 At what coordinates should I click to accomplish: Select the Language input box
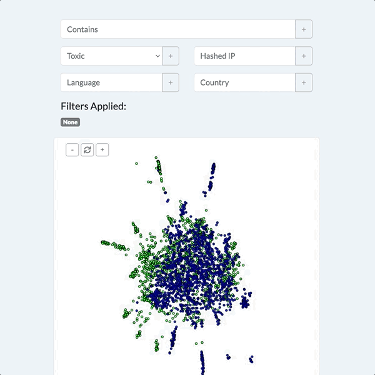[x=111, y=82]
